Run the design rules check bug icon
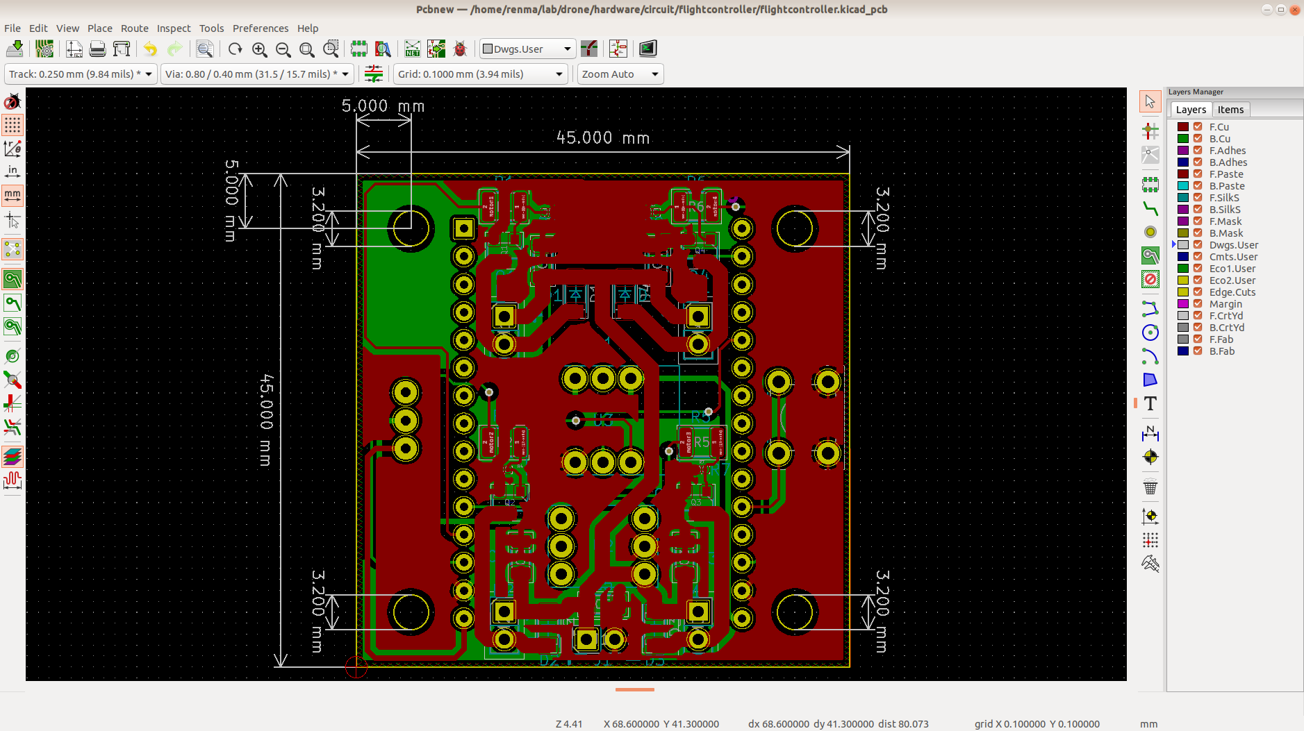This screenshot has height=731, width=1304. coord(460,49)
